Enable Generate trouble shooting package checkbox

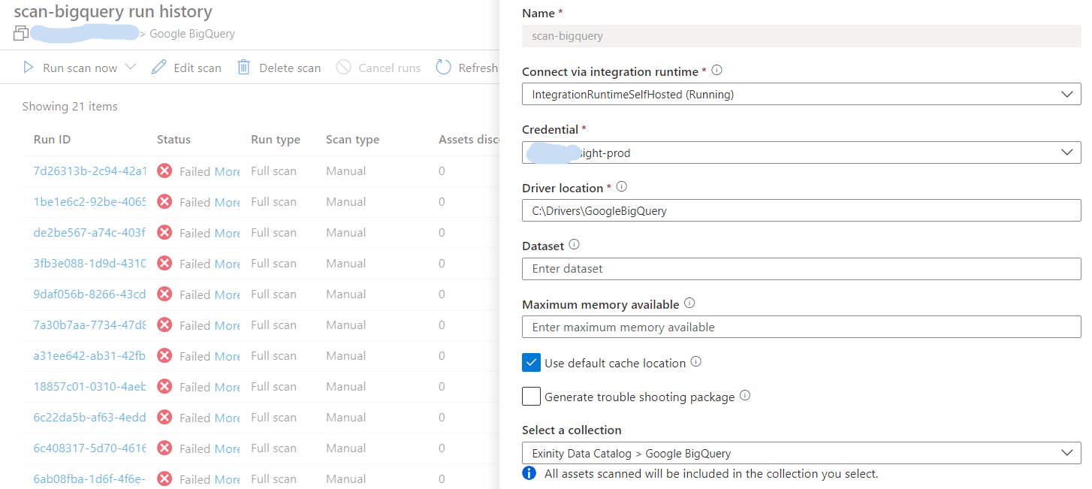(x=531, y=396)
